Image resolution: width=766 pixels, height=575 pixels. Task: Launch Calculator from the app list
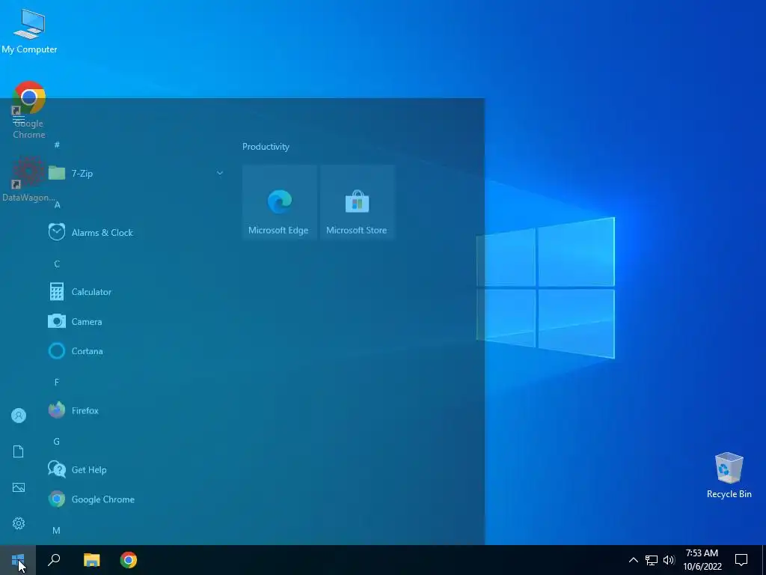pos(135,292)
